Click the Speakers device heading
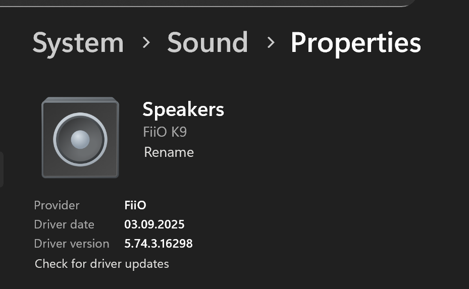Screen dimensions: 469x289 (183, 109)
